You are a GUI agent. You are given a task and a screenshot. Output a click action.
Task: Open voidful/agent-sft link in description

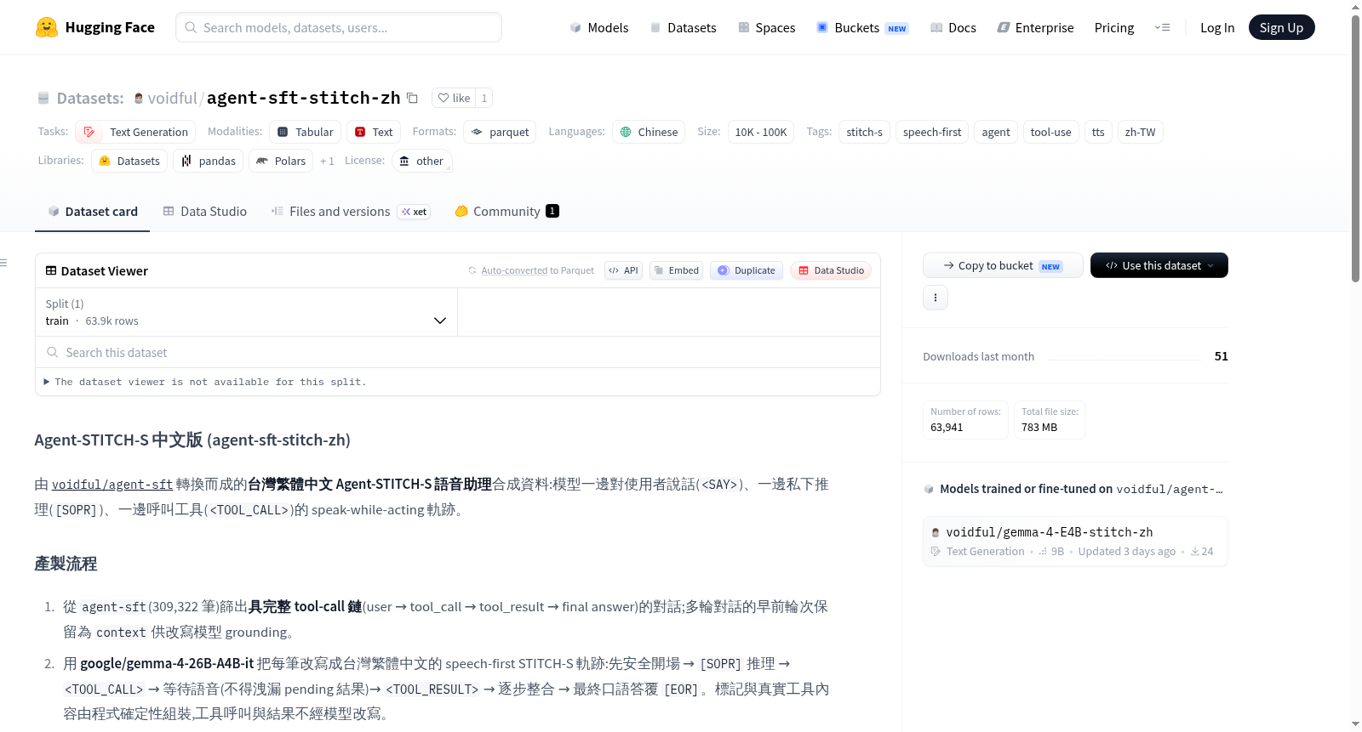tap(112, 484)
